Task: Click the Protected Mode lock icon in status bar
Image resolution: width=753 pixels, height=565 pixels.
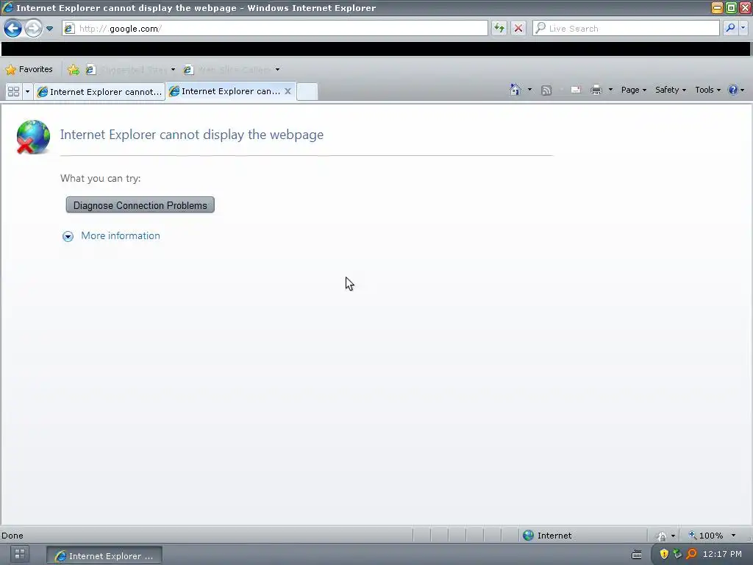Action: coord(662,536)
